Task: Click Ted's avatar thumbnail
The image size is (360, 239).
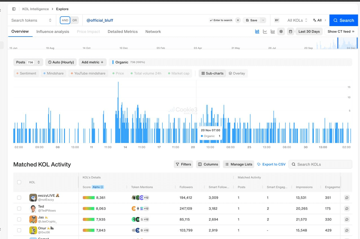Action: point(33,209)
